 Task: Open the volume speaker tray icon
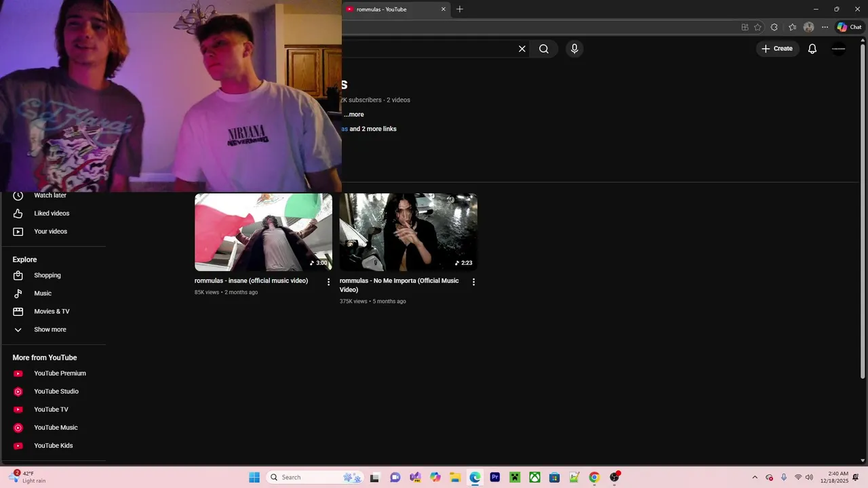point(809,477)
